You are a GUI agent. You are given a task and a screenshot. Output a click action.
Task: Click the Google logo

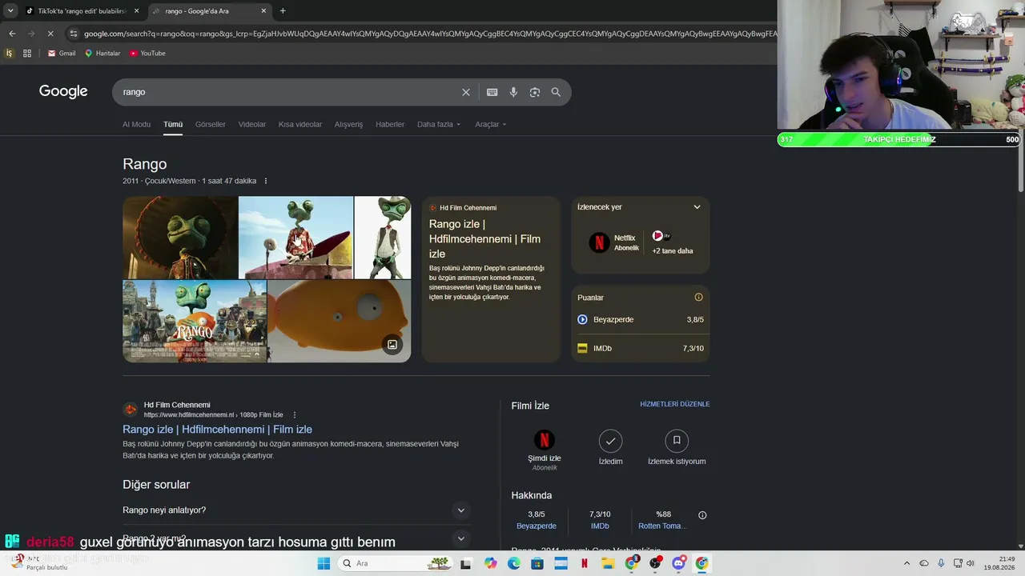point(63,91)
